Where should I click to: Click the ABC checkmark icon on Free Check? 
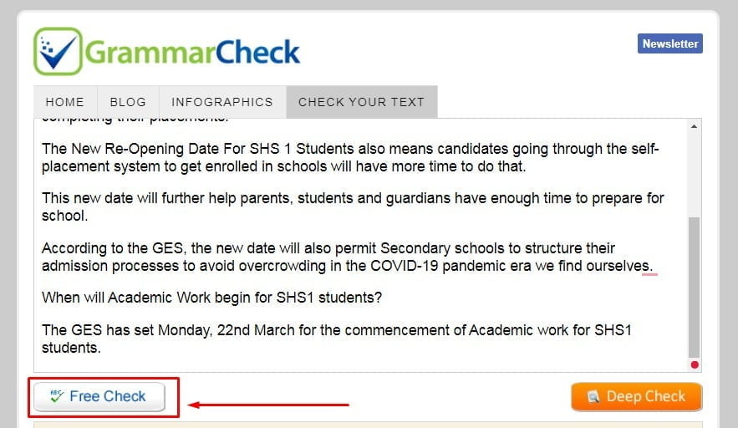pos(57,396)
